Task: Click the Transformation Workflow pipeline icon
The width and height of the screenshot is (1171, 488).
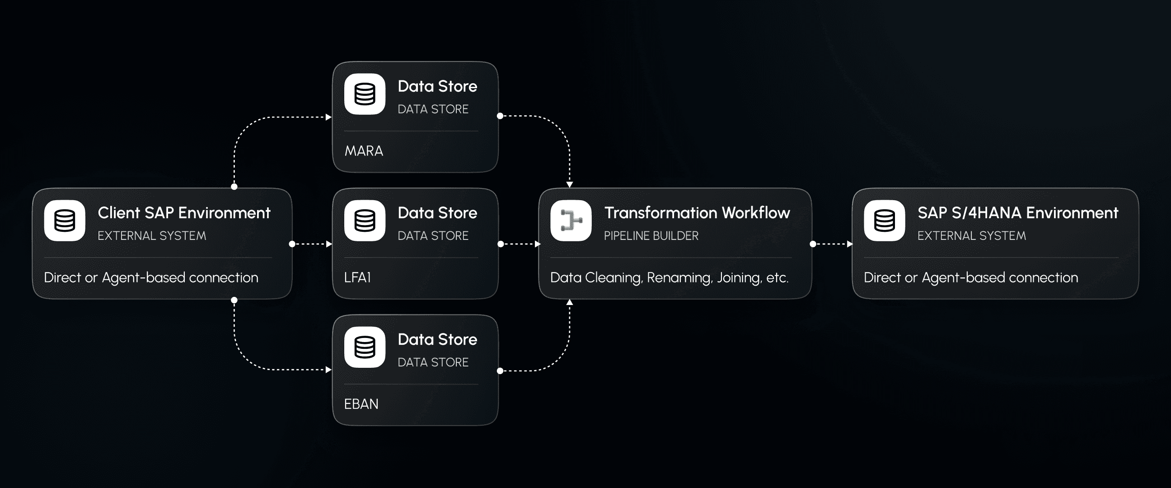Action: [571, 221]
